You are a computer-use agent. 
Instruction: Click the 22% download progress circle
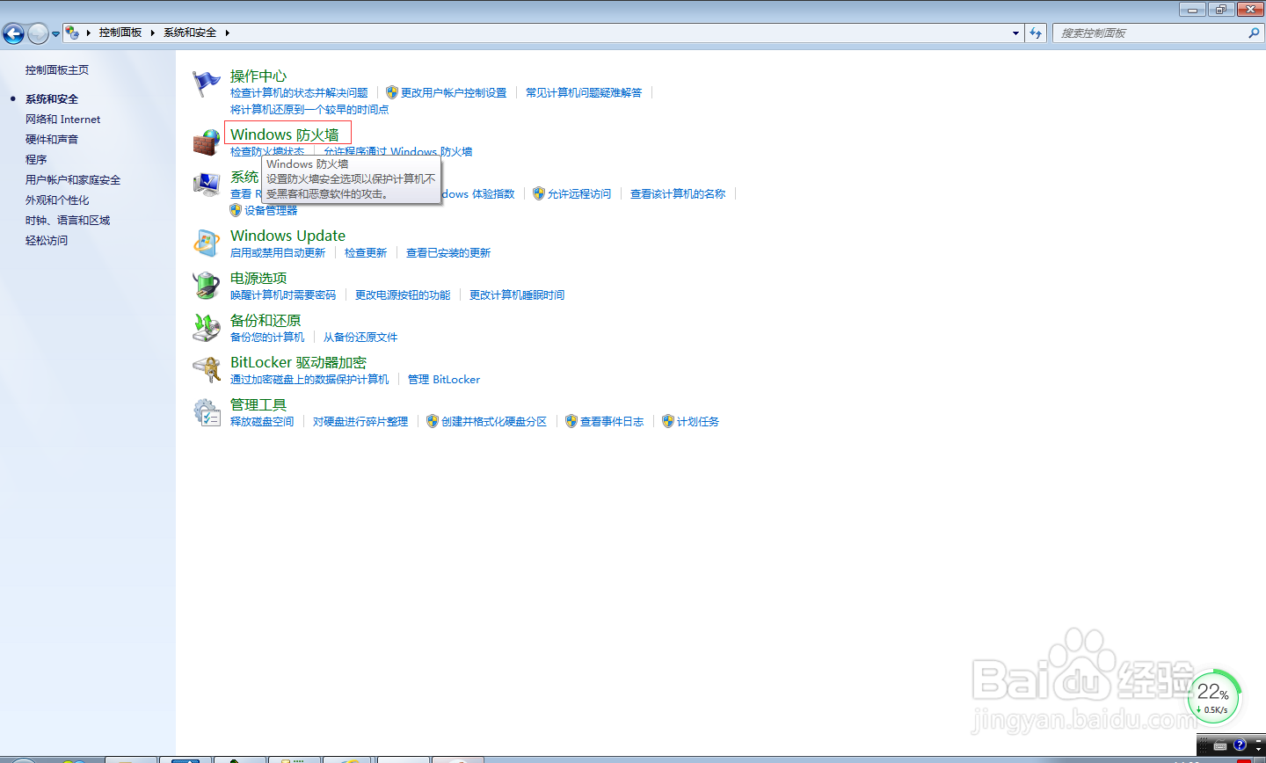(x=1214, y=695)
